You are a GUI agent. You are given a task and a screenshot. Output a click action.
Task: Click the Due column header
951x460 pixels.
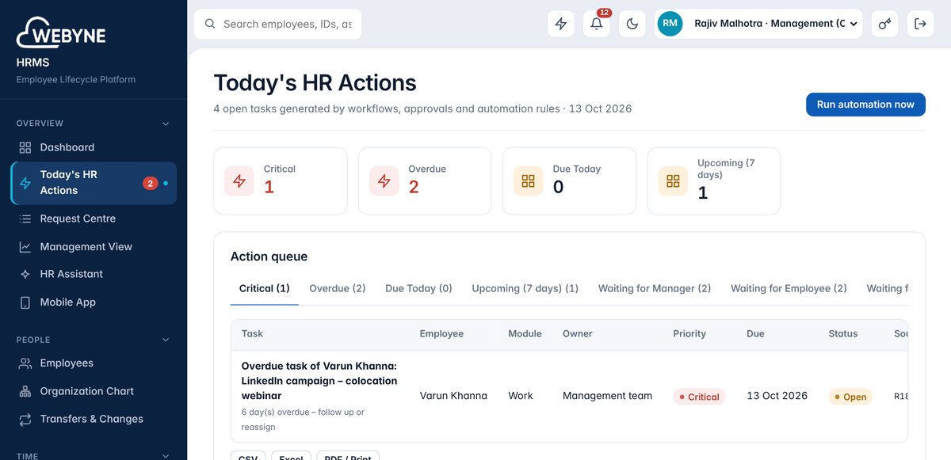coord(755,333)
